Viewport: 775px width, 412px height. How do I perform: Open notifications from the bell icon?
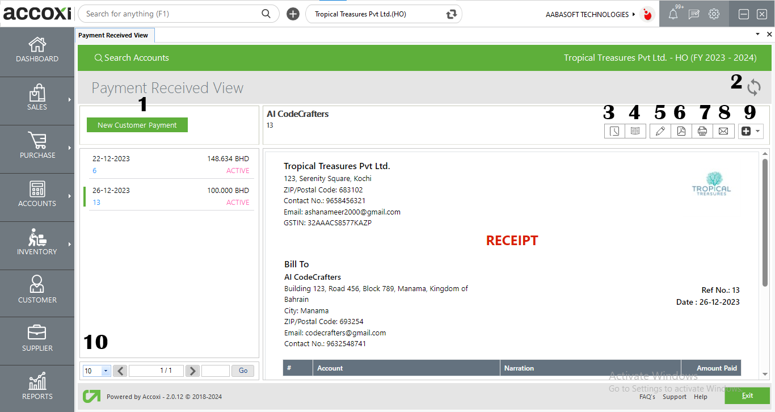673,14
